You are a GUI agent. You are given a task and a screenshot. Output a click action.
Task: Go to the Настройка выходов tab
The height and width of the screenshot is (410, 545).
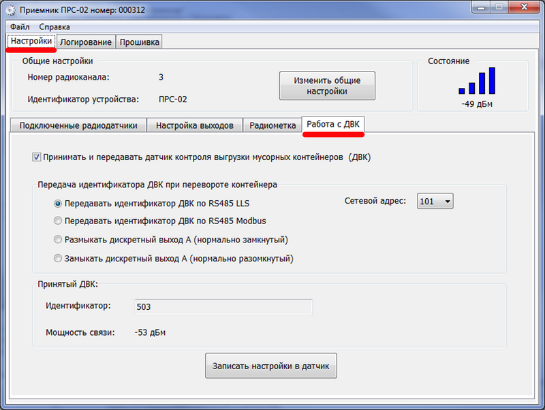pyautogui.click(x=195, y=125)
